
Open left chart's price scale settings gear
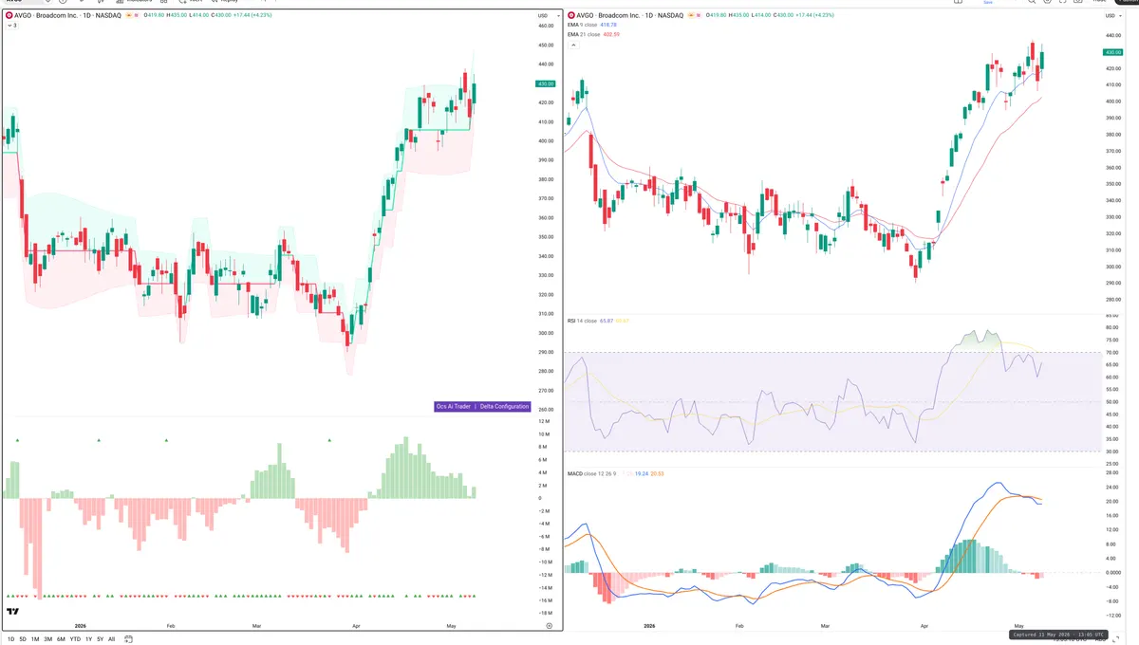(x=549, y=626)
